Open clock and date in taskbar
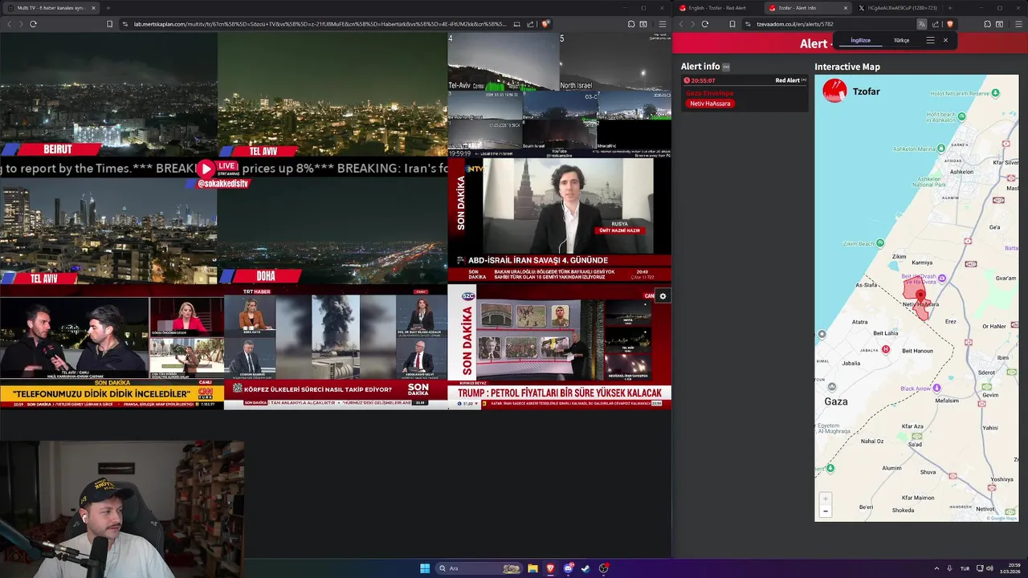The height and width of the screenshot is (578, 1028). [1010, 568]
